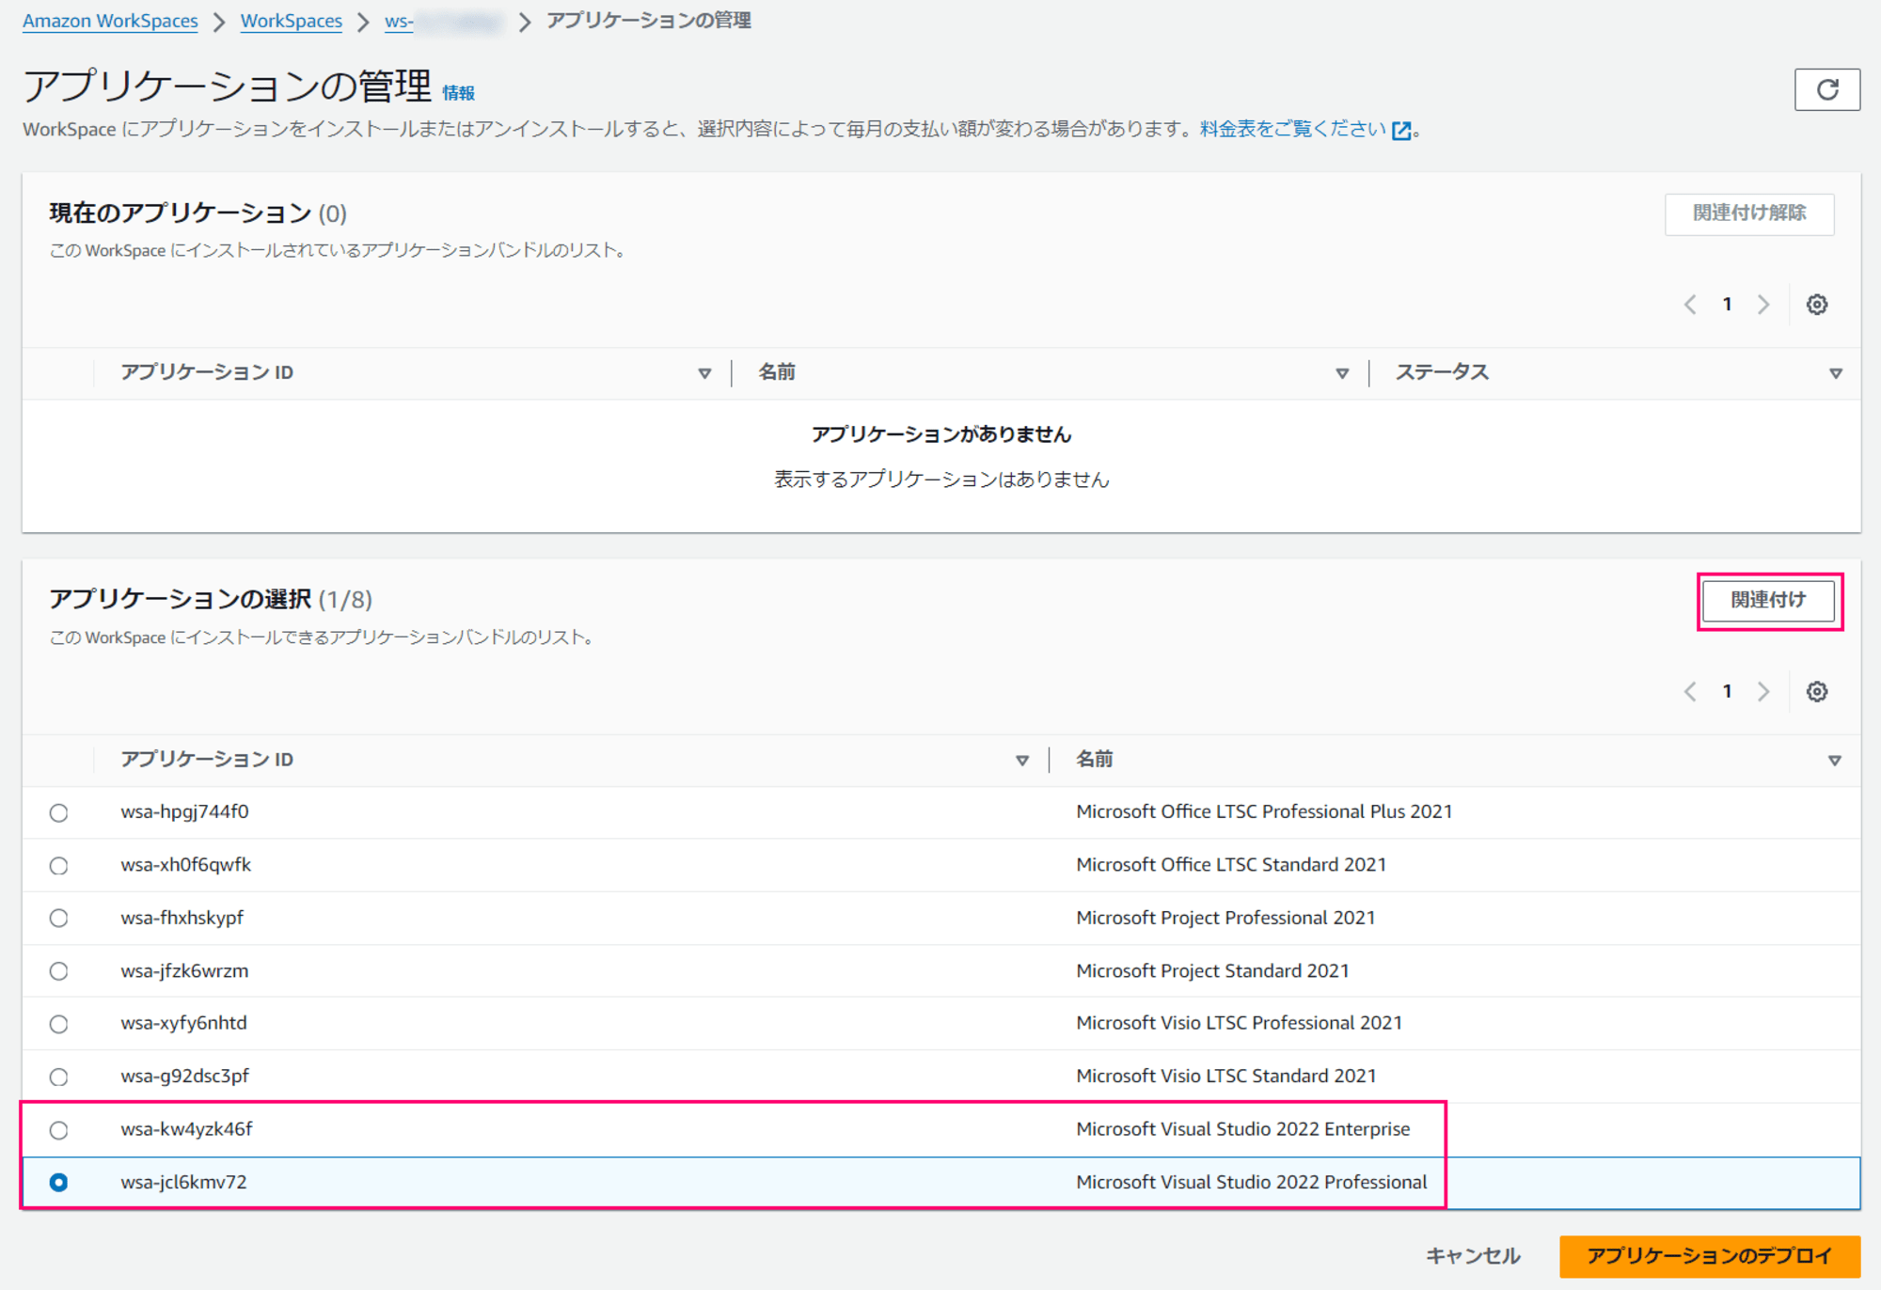Click page number 1 in application selection

1727,692
